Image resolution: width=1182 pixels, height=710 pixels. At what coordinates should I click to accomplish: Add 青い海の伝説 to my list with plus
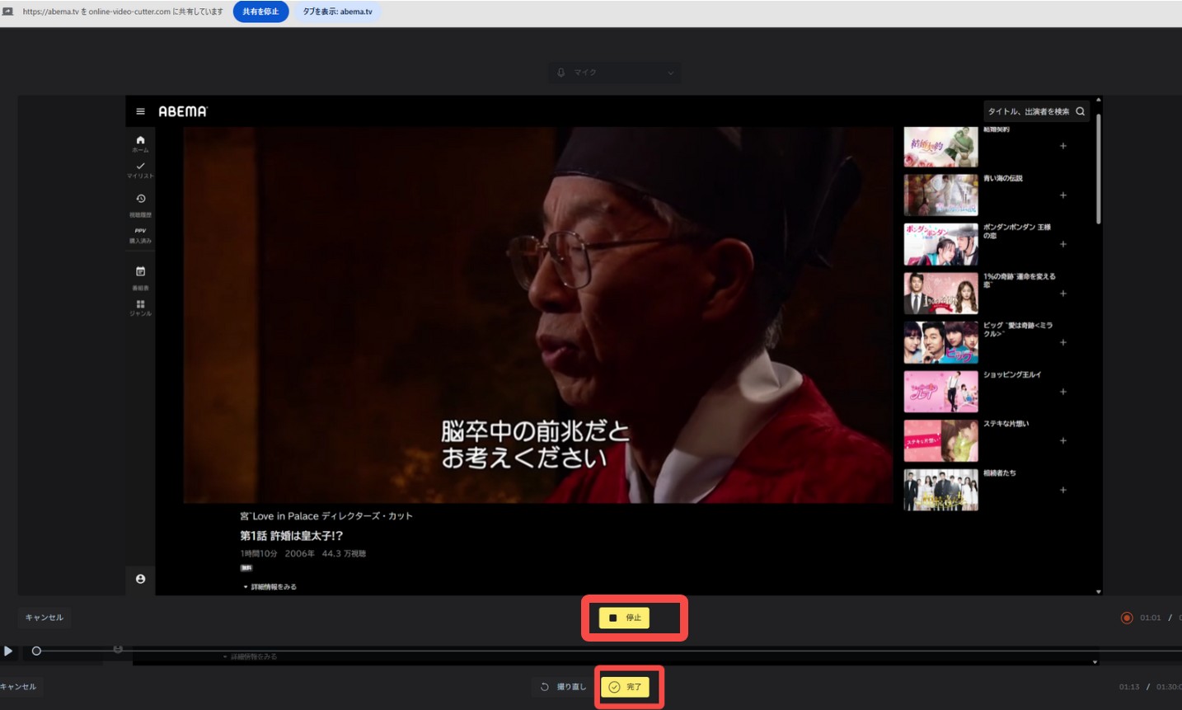point(1063,195)
